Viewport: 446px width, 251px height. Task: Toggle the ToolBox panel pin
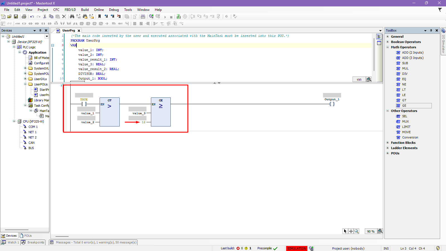(x=431, y=30)
